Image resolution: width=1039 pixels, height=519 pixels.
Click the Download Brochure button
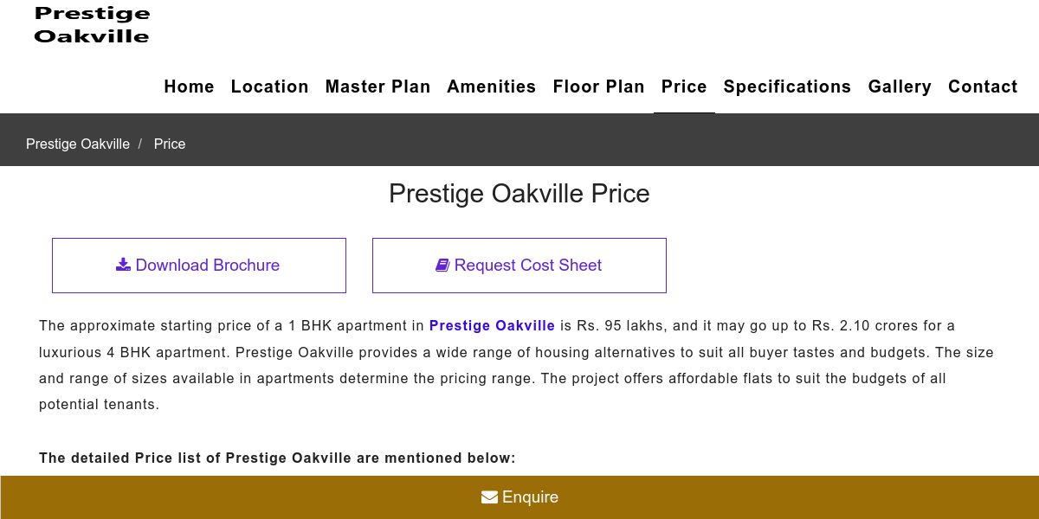[x=199, y=266]
